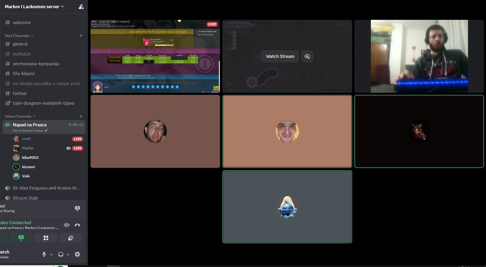Click the Watch Stream button

pyautogui.click(x=280, y=56)
